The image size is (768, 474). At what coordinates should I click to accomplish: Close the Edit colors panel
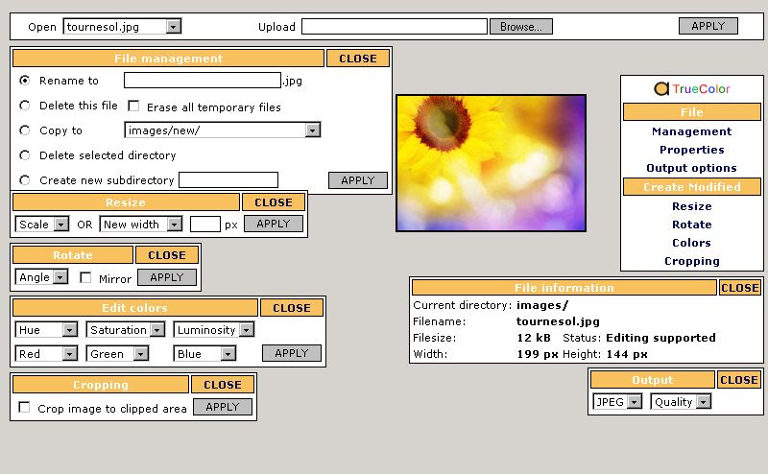[x=292, y=308]
